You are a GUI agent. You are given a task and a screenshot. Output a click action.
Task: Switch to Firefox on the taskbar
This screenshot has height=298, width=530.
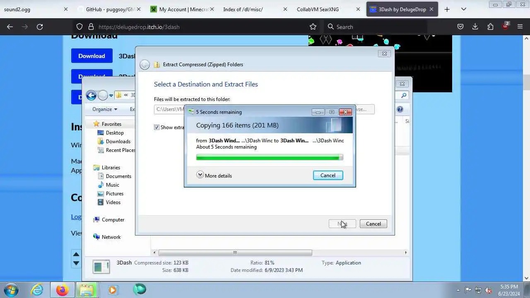(62, 290)
